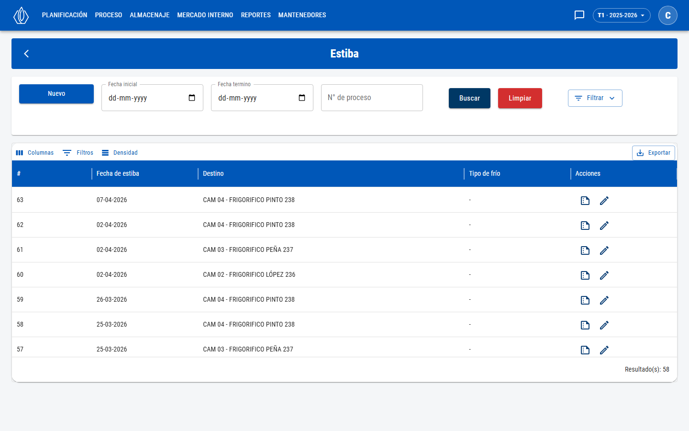View detail document for row 63
689x431 pixels.
click(585, 201)
